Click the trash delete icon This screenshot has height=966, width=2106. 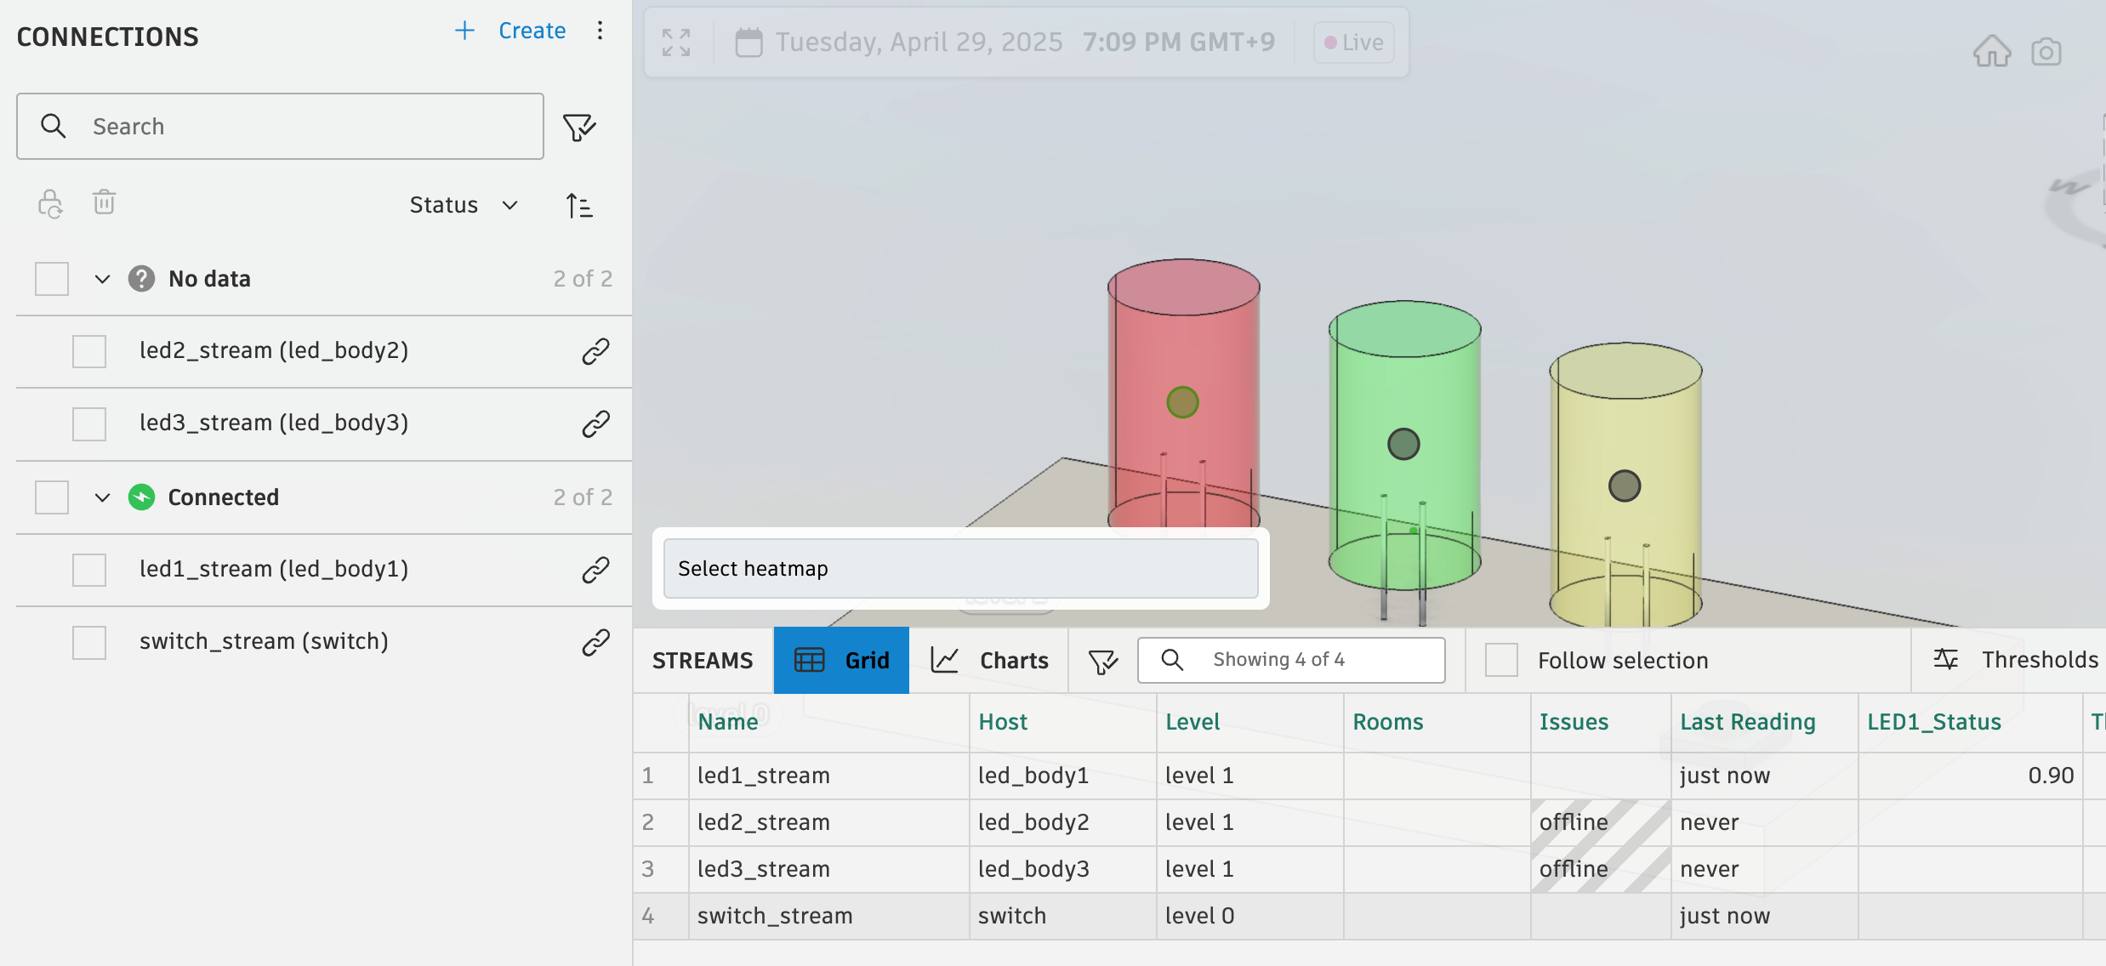[x=104, y=203]
